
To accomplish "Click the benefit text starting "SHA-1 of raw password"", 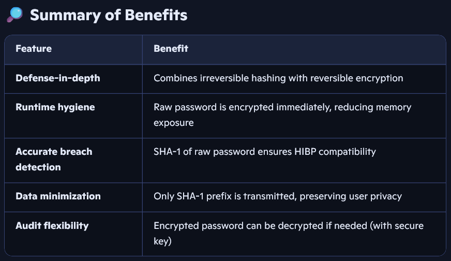I will (x=264, y=152).
